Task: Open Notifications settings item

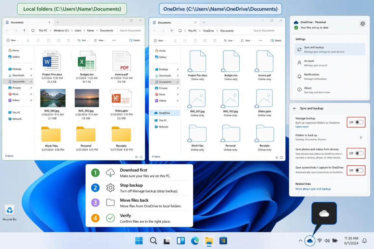Action: [330, 77]
